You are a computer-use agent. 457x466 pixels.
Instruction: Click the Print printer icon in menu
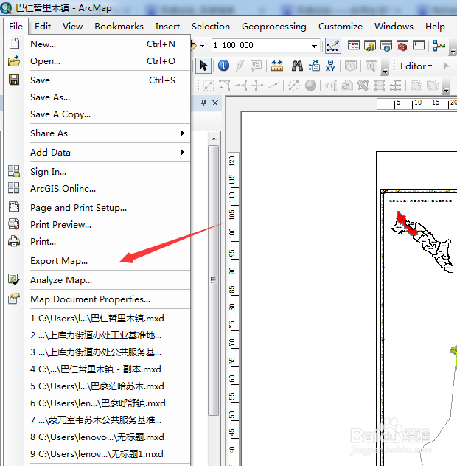tap(14, 241)
